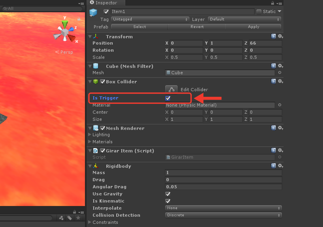This screenshot has width=323, height=227.
Task: Click Position X value field
Action: pos(186,43)
